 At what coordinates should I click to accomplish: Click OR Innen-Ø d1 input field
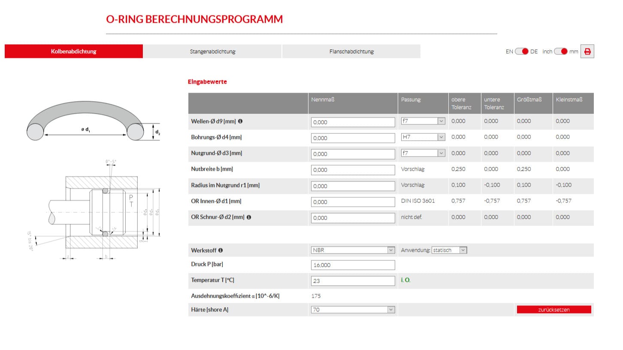click(x=353, y=202)
